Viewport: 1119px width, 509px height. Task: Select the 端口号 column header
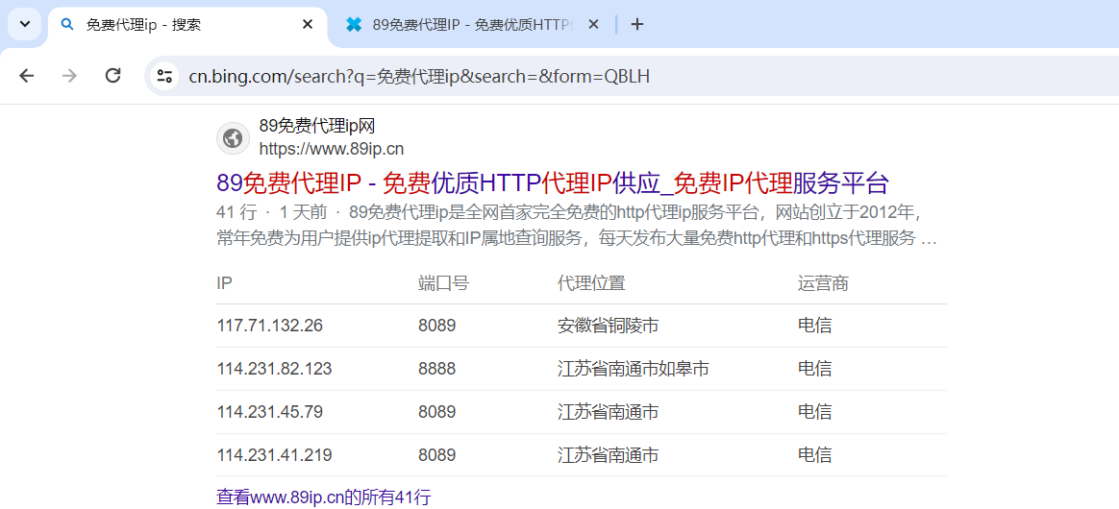[x=443, y=283]
